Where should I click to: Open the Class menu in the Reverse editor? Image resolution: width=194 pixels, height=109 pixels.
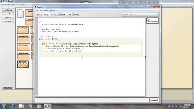tap(37, 11)
